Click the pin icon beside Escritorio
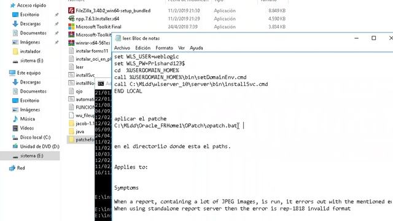The image size is (393, 221). 56,15
